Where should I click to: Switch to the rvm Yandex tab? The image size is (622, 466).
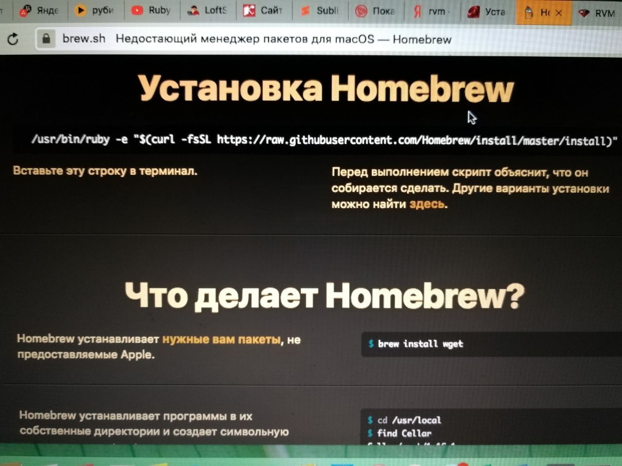coord(432,12)
